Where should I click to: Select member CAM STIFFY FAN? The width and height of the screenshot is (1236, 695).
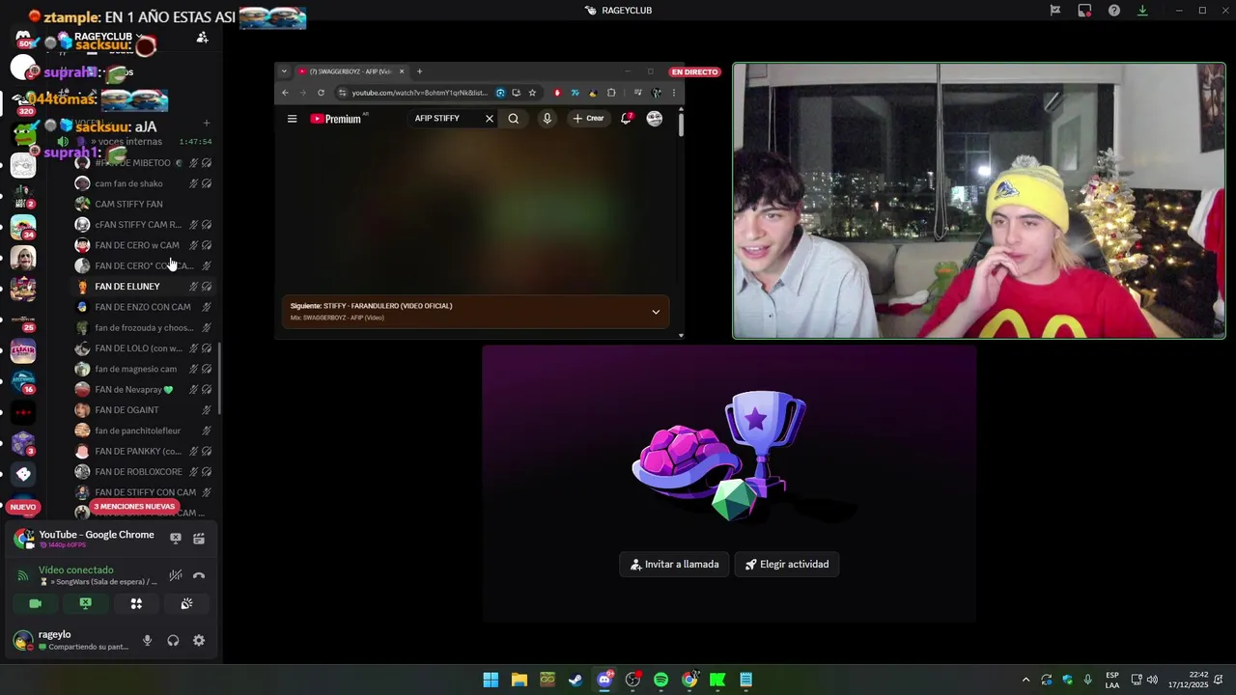point(145,204)
